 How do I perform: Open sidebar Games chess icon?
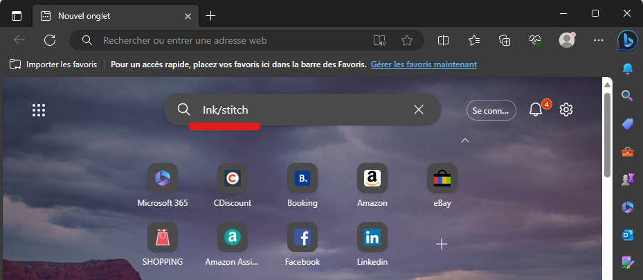pos(627,180)
